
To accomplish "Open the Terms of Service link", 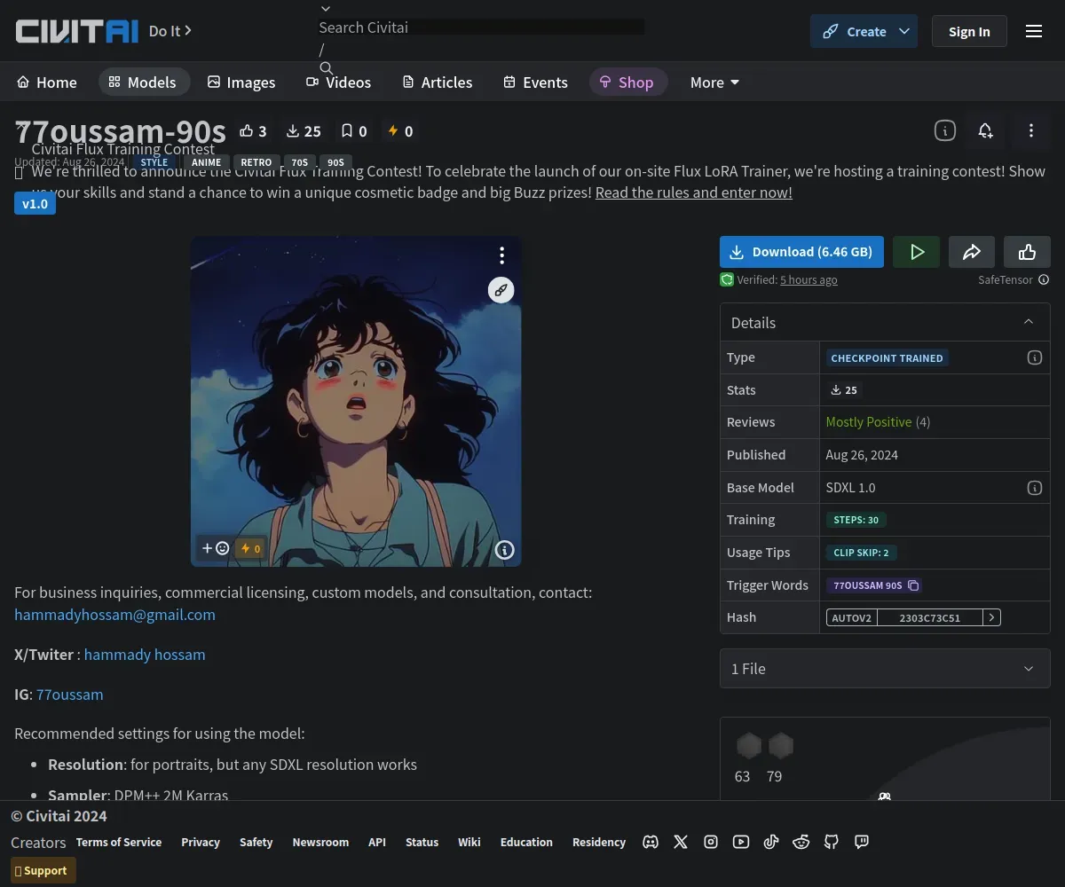I will tap(119, 842).
